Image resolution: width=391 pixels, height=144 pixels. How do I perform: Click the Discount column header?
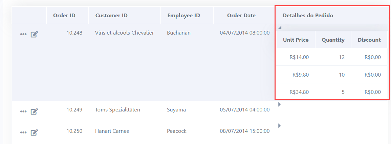click(x=369, y=40)
